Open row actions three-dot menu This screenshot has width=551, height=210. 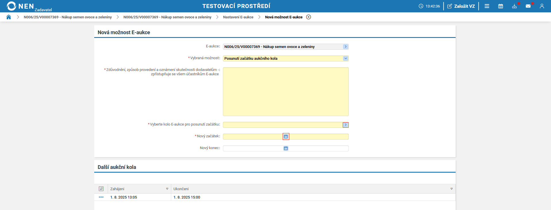click(101, 197)
